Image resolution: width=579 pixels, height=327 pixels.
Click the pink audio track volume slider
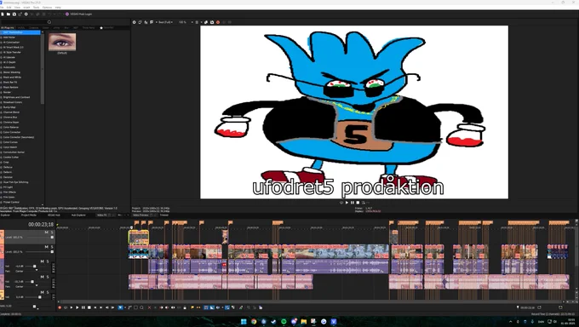tap(32, 282)
